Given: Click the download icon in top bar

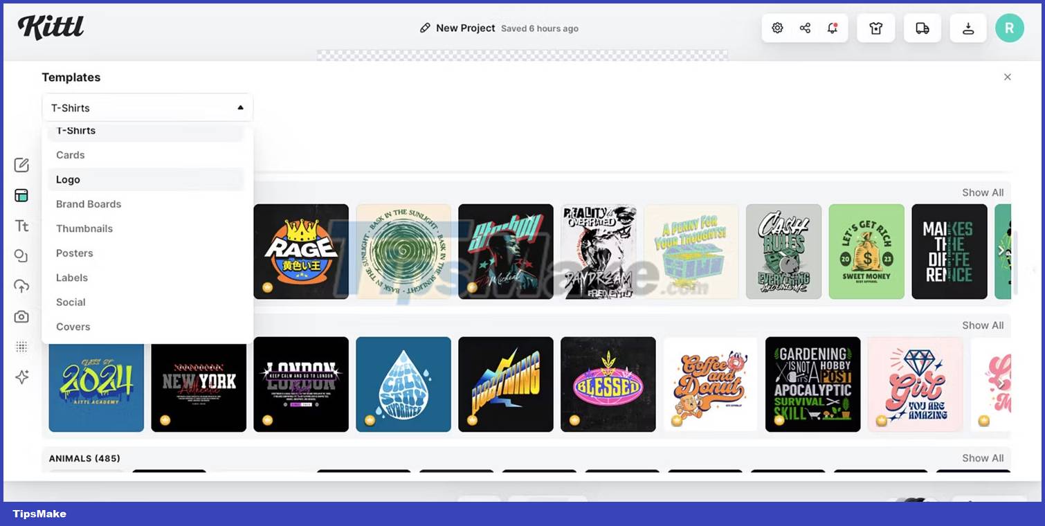Looking at the screenshot, I should (968, 28).
